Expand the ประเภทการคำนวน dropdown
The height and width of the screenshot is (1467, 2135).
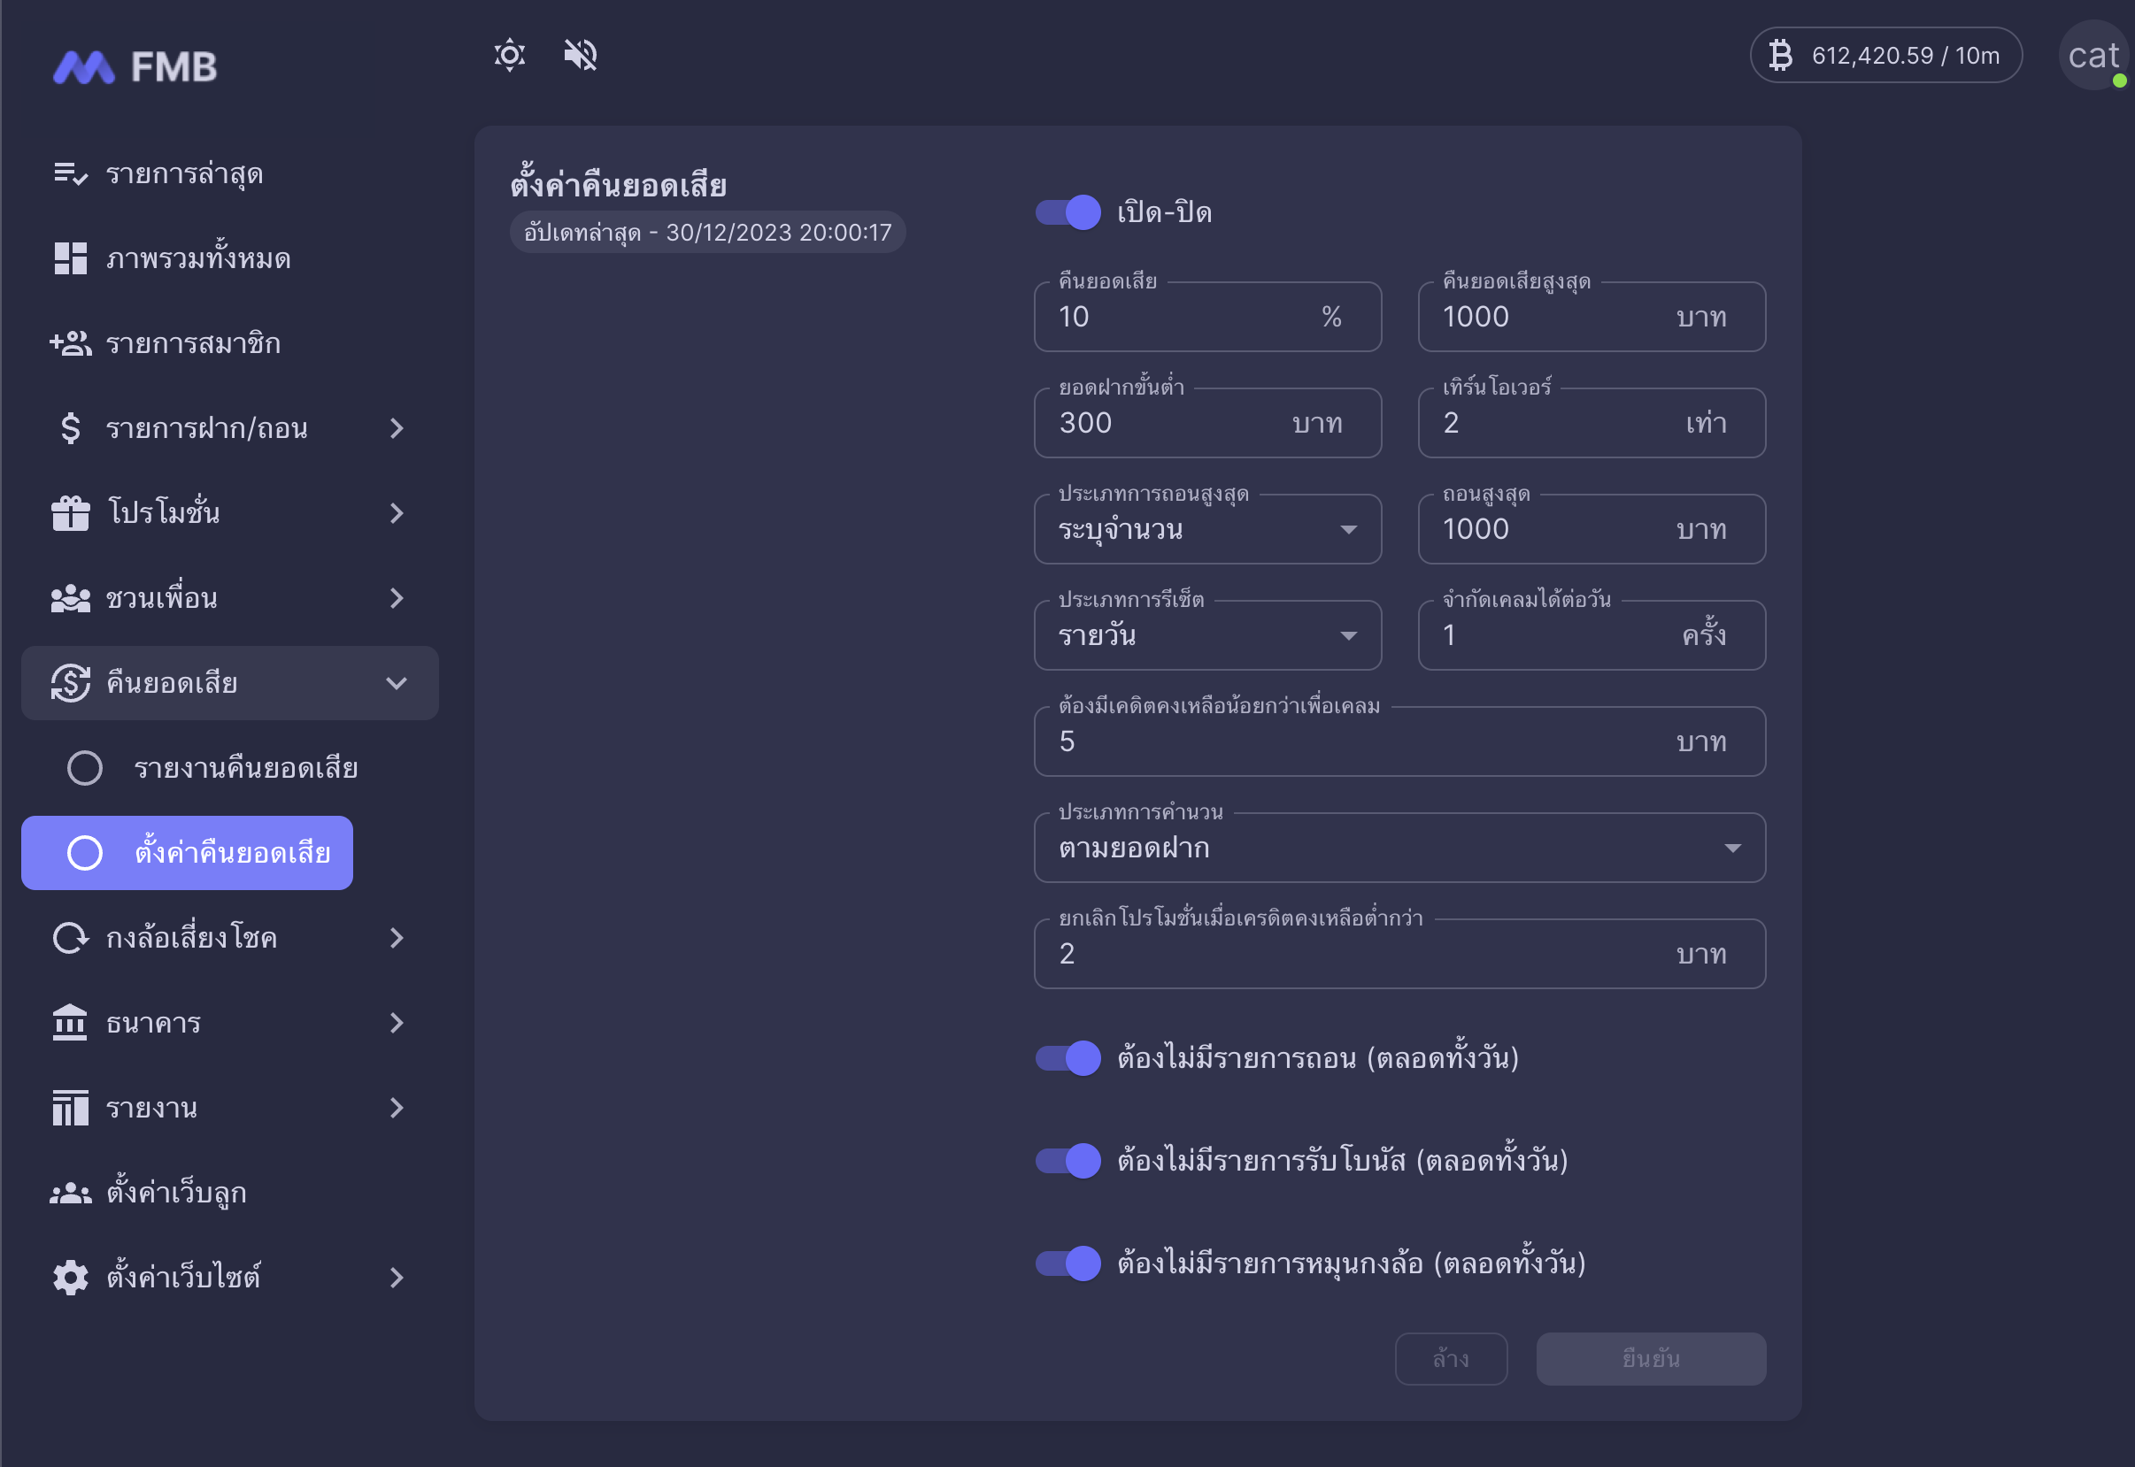click(x=1399, y=848)
